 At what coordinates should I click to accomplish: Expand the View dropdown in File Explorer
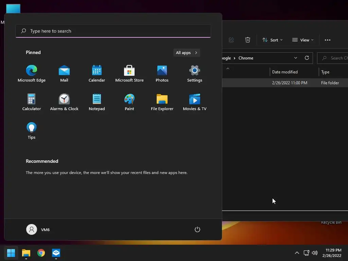pos(303,40)
